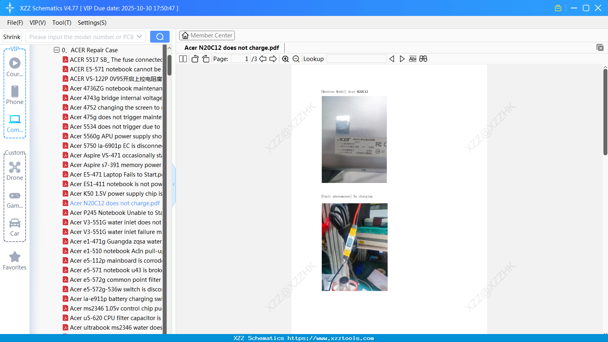Open the Car category

tap(15, 227)
